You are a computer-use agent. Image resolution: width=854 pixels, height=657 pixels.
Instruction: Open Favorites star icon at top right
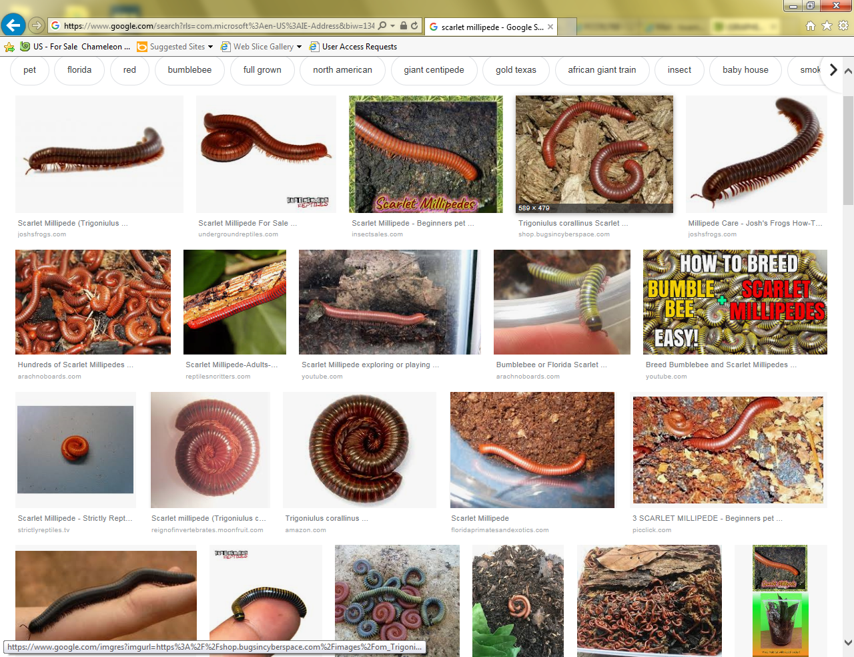click(x=827, y=26)
